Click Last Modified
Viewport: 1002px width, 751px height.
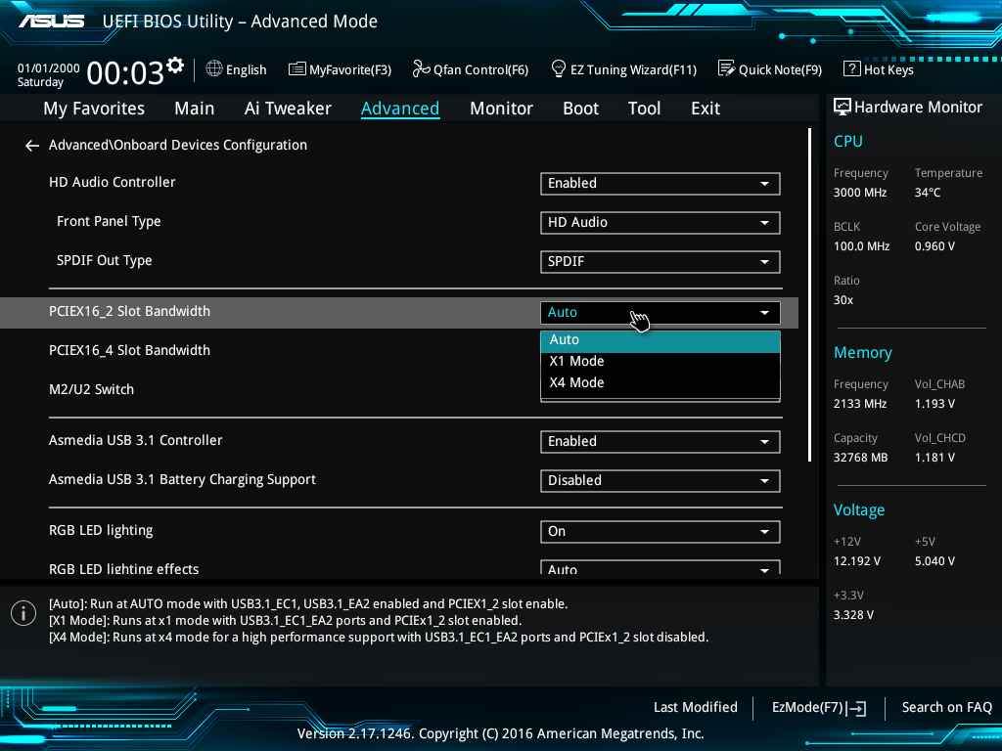(696, 708)
